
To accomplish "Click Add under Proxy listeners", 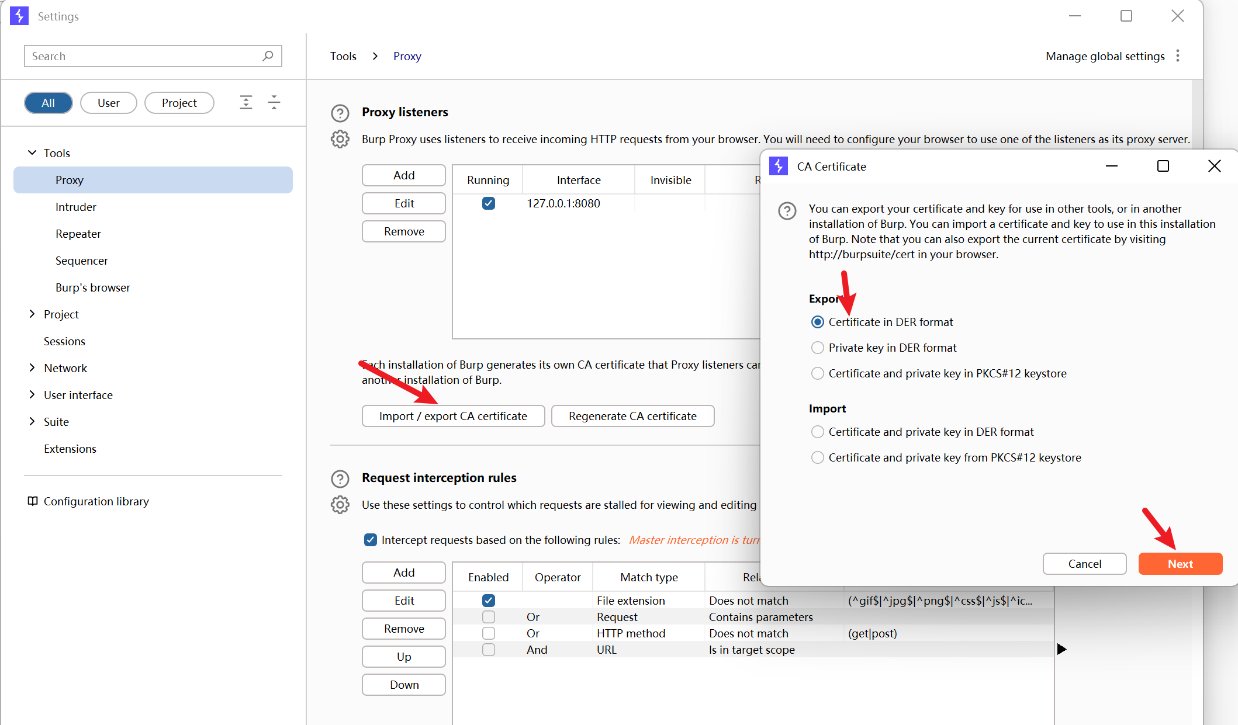I will pos(404,175).
